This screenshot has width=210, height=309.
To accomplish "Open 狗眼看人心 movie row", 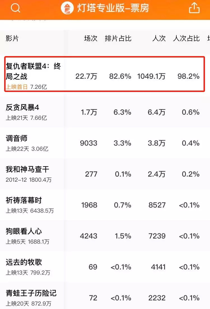I will 24,231.
